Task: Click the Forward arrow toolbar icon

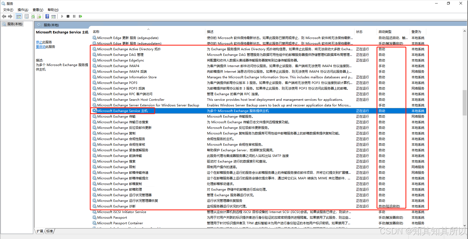Action: click(10, 16)
